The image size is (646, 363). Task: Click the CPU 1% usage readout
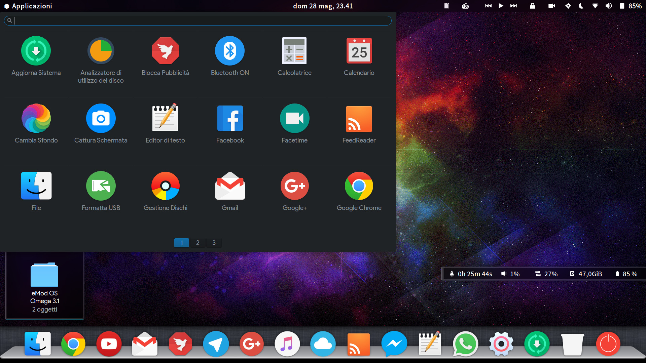(511, 274)
